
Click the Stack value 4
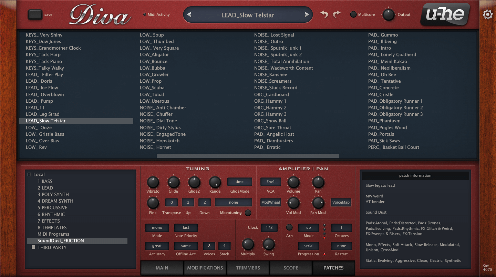pyautogui.click(x=225, y=246)
